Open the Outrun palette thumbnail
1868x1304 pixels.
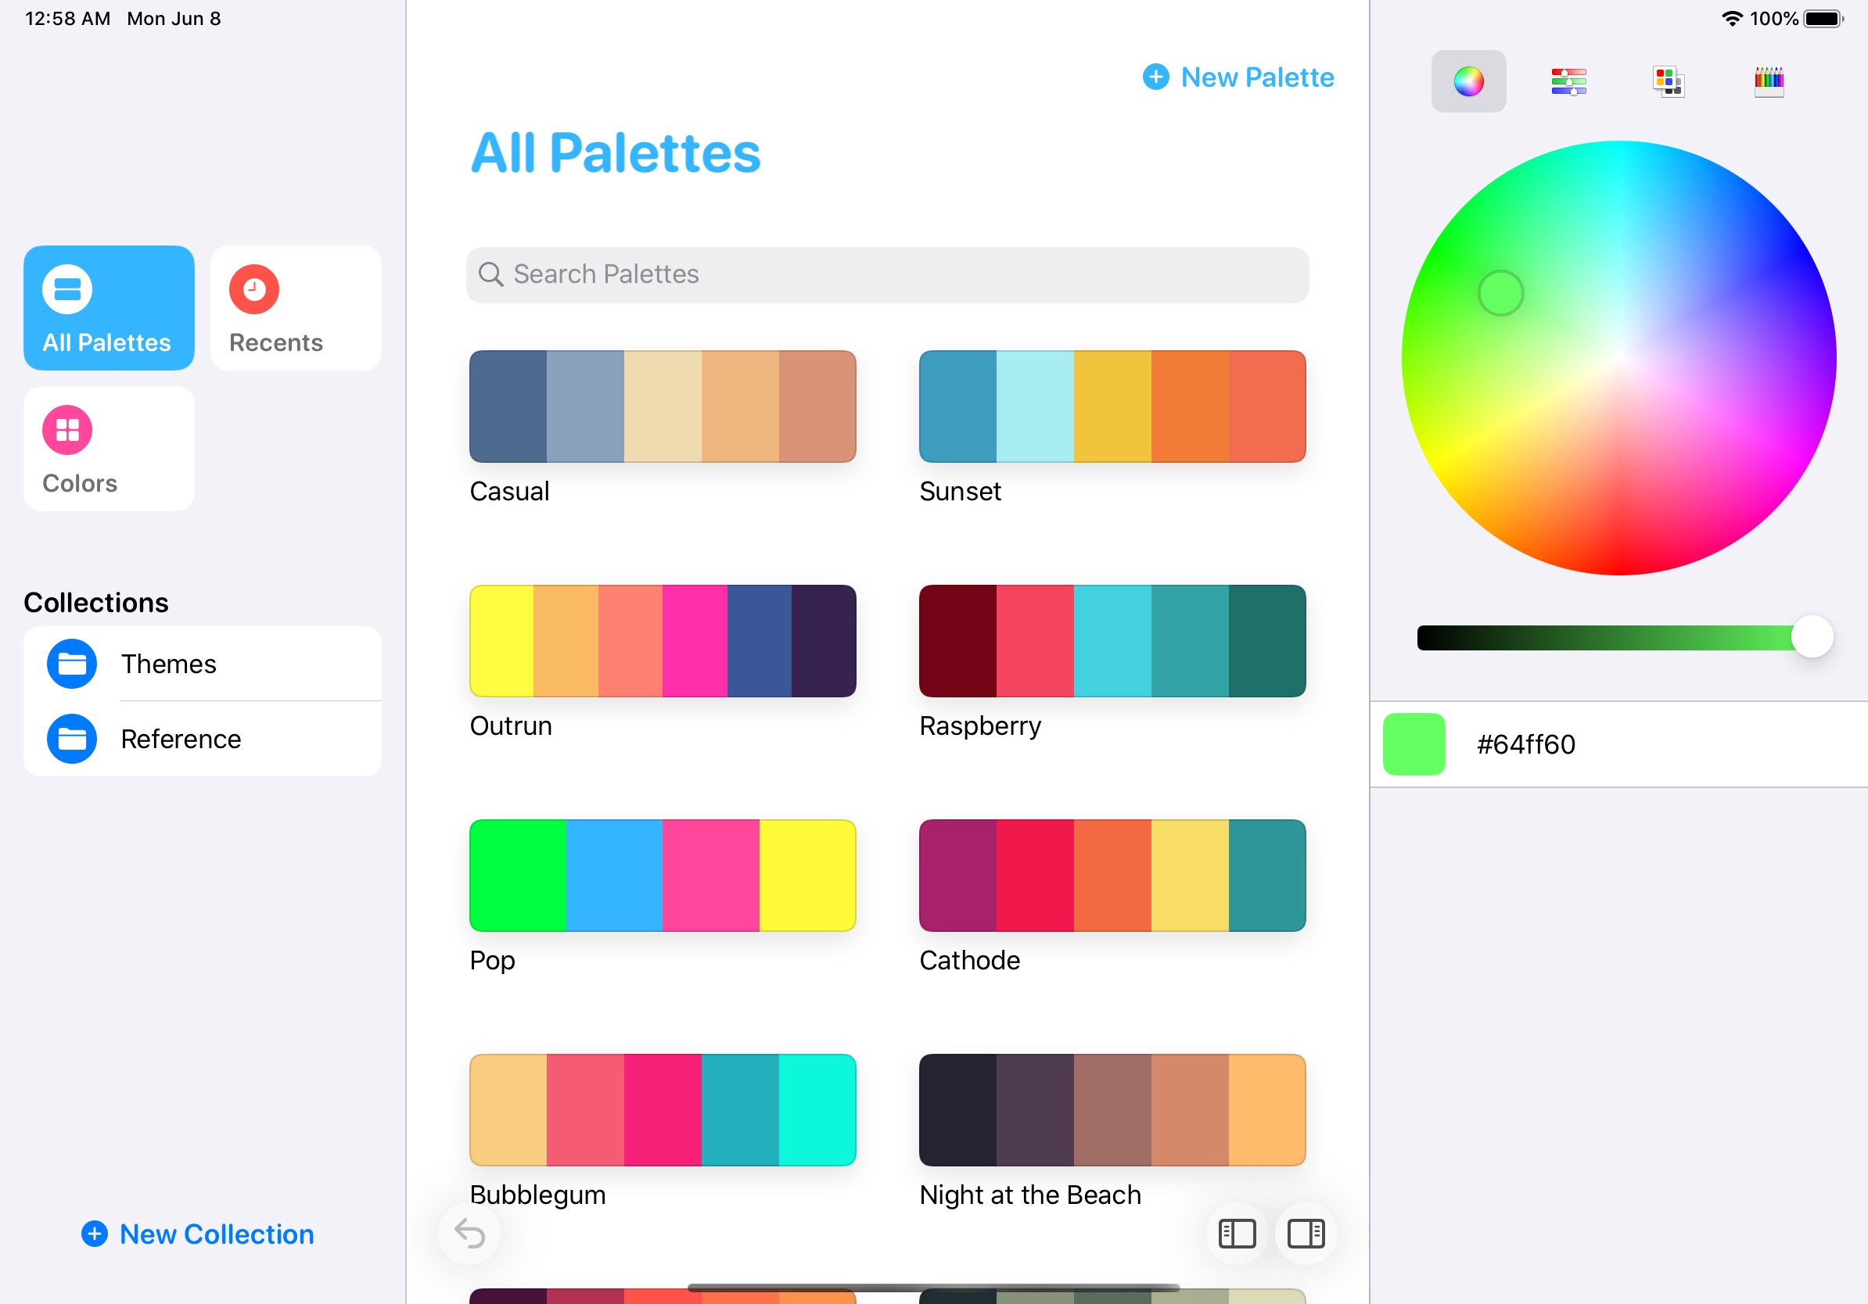(663, 640)
